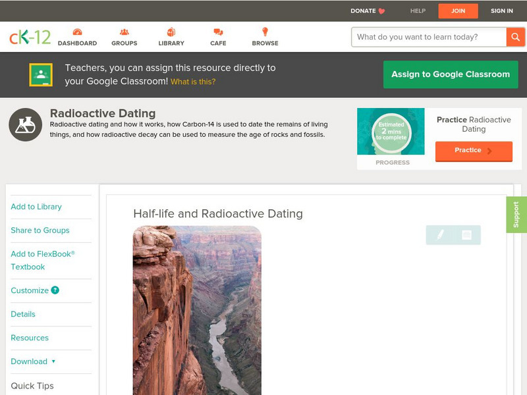Click the Half-life and Radioactive Dating heading
Image resolution: width=527 pixels, height=395 pixels.
coord(218,213)
